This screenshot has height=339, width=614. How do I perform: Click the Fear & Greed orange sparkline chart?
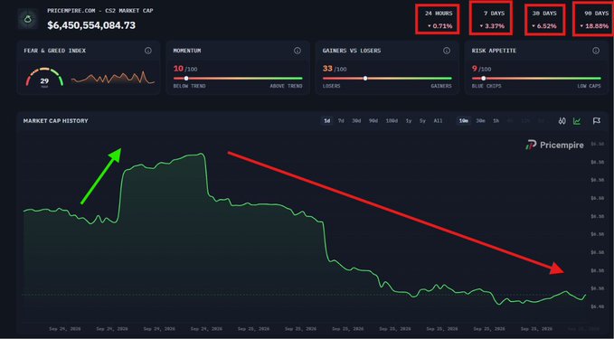[113, 78]
